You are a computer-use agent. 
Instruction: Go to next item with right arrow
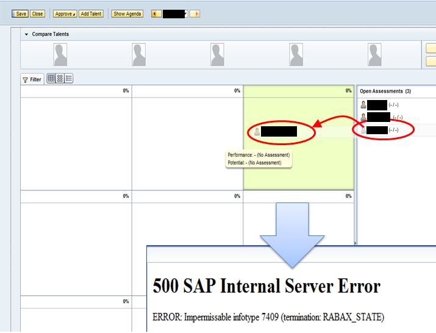(x=195, y=13)
